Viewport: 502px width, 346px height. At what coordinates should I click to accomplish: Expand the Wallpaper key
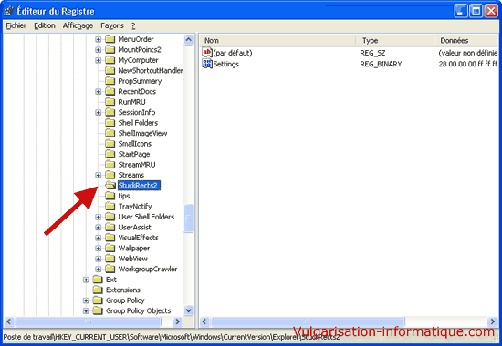coord(99,249)
